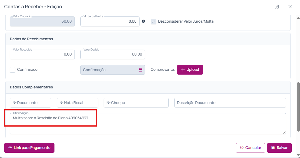
Task: Click the Descrição Documento field
Action: [x=230, y=103]
